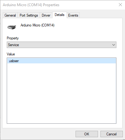The height and width of the screenshot is (140, 125).
Task: Click the chevron arrow of Property dropdown
Action: pyautogui.click(x=114, y=45)
